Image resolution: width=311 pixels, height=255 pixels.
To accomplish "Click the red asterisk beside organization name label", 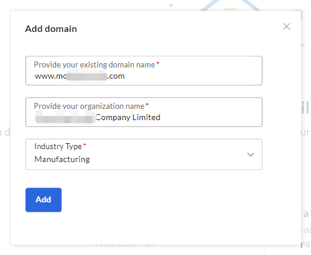I will 147,104.
